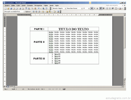Viewport: 131px width, 100px height.
Task: Toggle underline (S) formatting button
Action: 97,8
